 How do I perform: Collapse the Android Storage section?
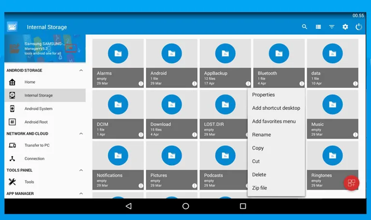click(x=81, y=70)
